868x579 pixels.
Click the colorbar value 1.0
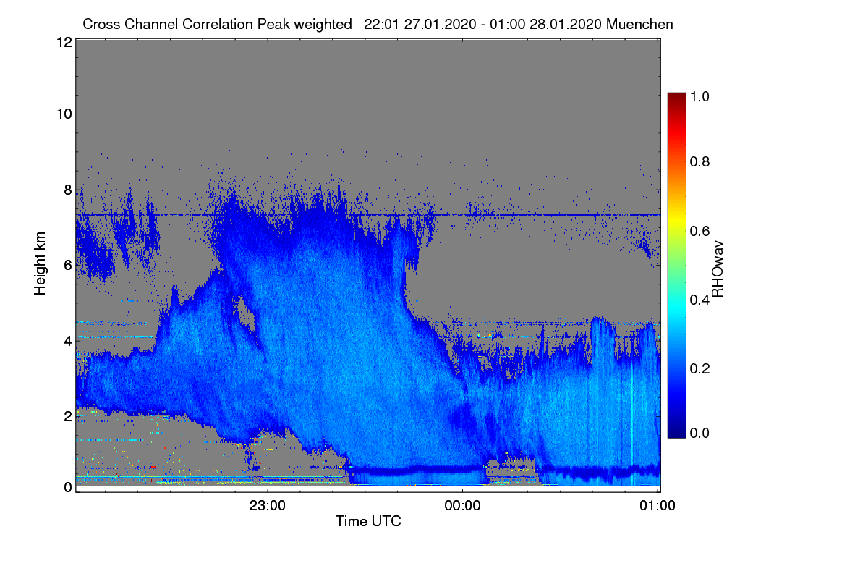coord(700,96)
